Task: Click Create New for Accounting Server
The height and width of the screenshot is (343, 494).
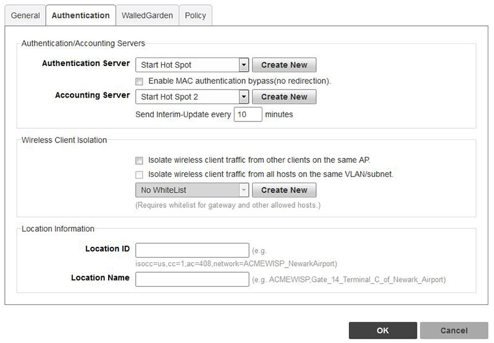Action: pyautogui.click(x=284, y=97)
